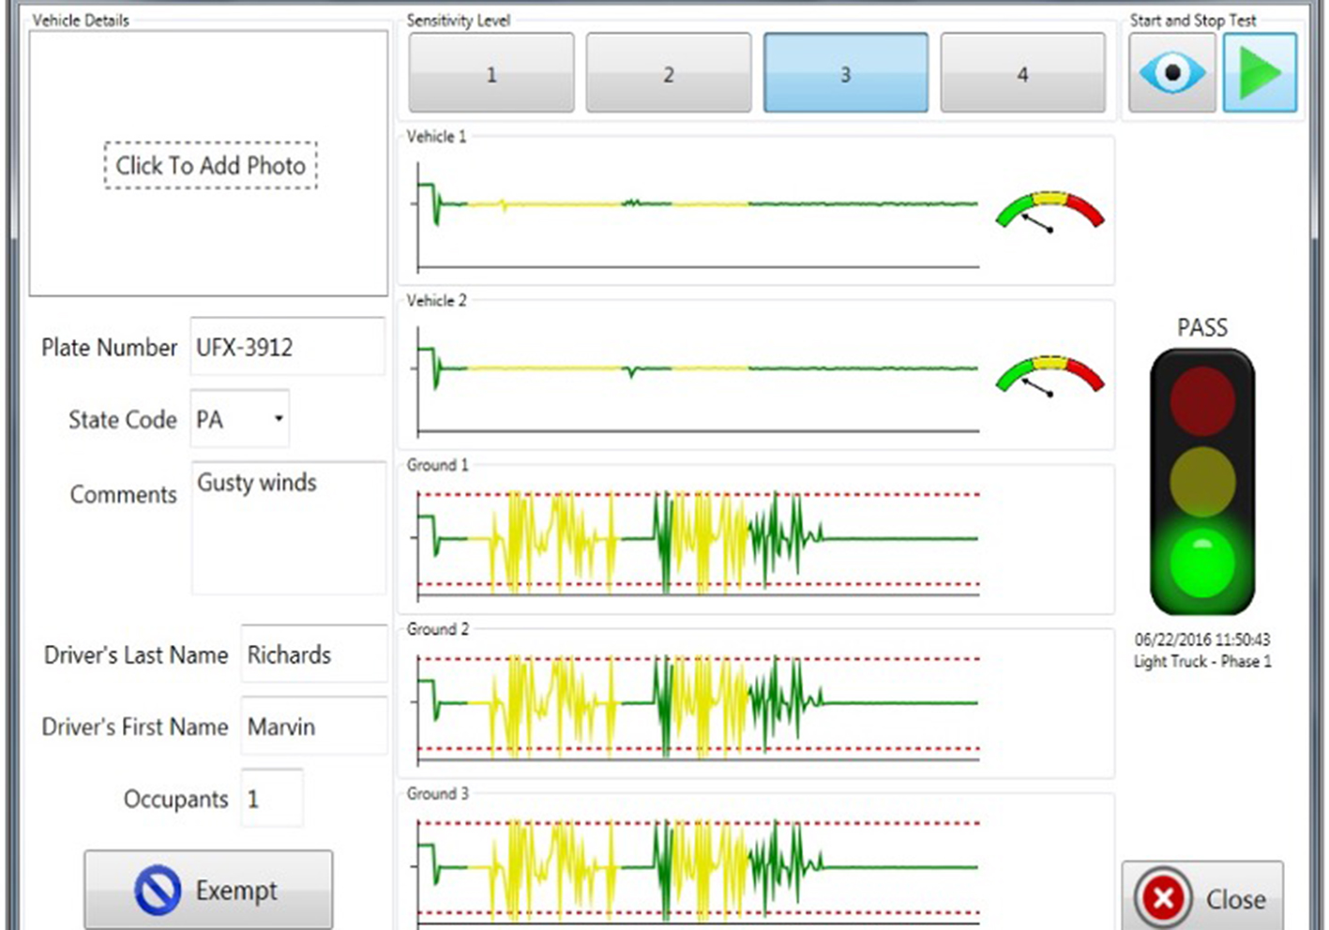Viewport: 1329px width, 930px height.
Task: Click into the Comments text box
Action: coord(288,528)
